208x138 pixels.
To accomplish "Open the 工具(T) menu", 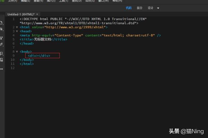I will pyautogui.click(x=64, y=1).
